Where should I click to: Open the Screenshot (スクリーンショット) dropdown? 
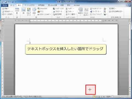point(44,14)
